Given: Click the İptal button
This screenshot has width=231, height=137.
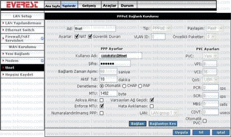Looking at the screenshot, I should (x=221, y=132).
